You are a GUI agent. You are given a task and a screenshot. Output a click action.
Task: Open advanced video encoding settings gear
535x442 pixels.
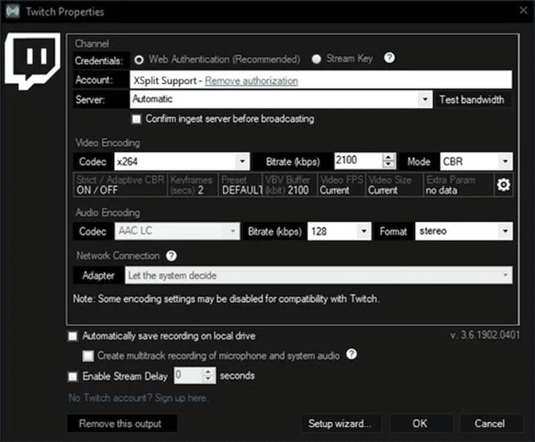[x=504, y=185]
